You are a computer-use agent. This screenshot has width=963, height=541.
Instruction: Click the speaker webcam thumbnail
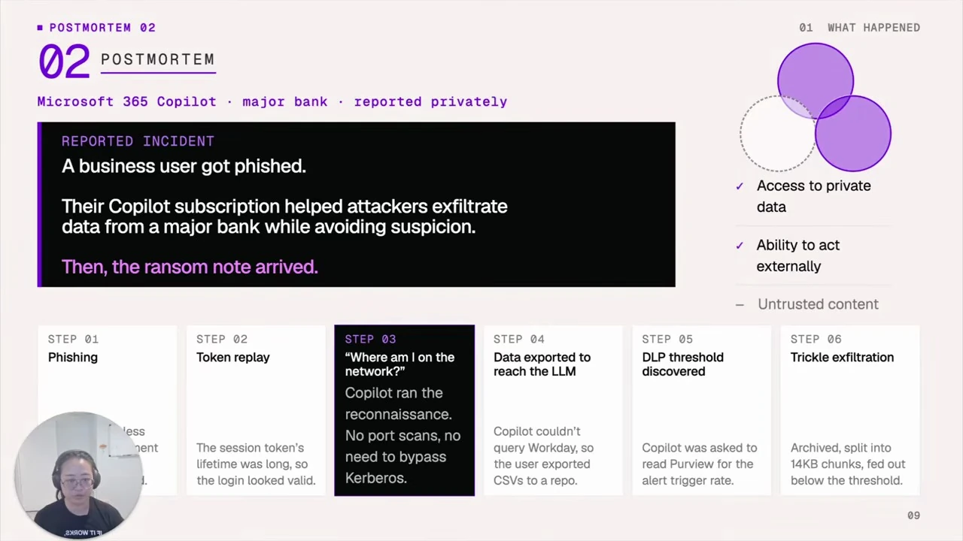pos(78,475)
